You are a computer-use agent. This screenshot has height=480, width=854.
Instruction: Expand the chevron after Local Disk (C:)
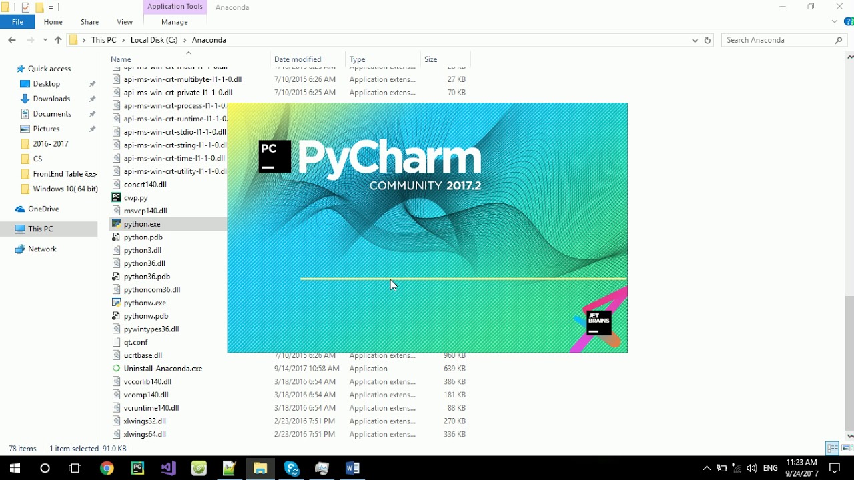185,40
